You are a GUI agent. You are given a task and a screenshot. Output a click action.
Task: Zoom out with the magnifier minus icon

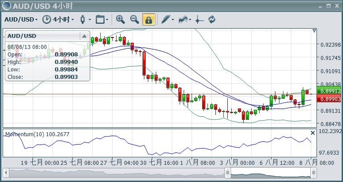pos(135,19)
